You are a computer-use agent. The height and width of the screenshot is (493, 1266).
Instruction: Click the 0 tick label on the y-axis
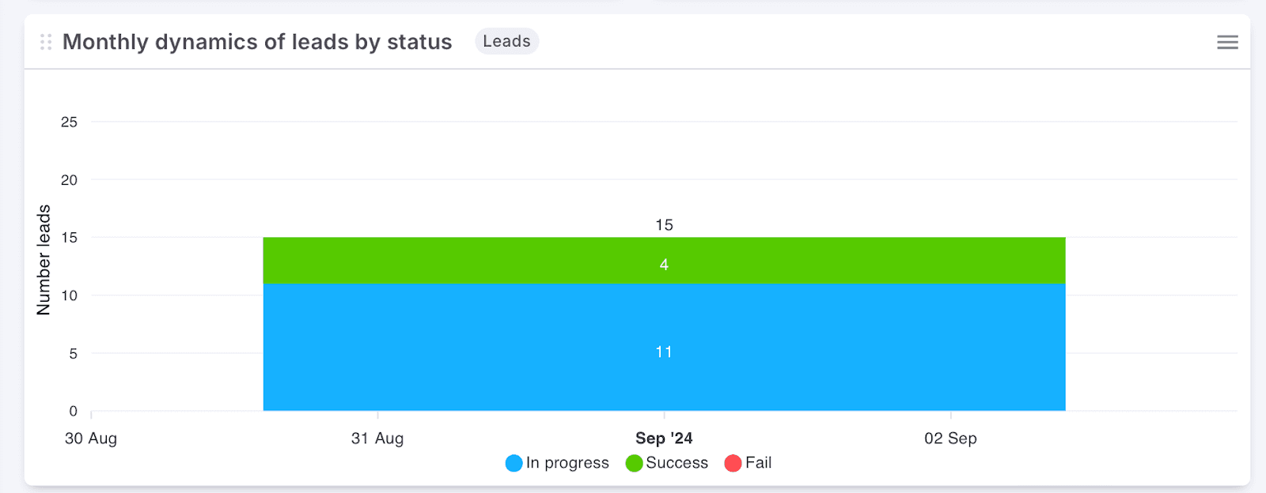pyautogui.click(x=73, y=411)
